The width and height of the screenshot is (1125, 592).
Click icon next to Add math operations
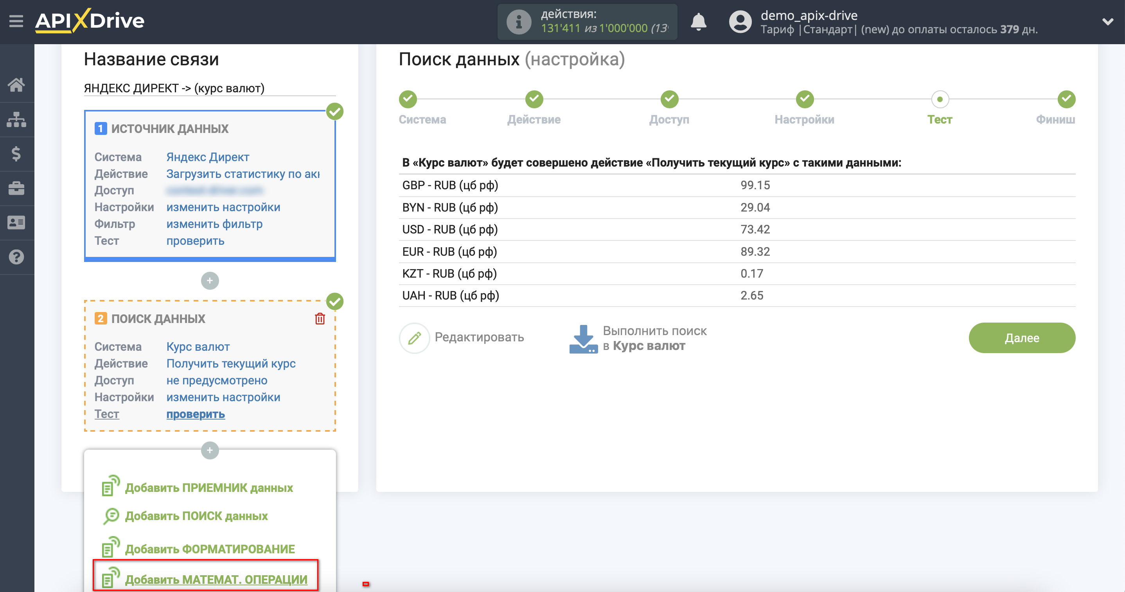[x=110, y=577]
